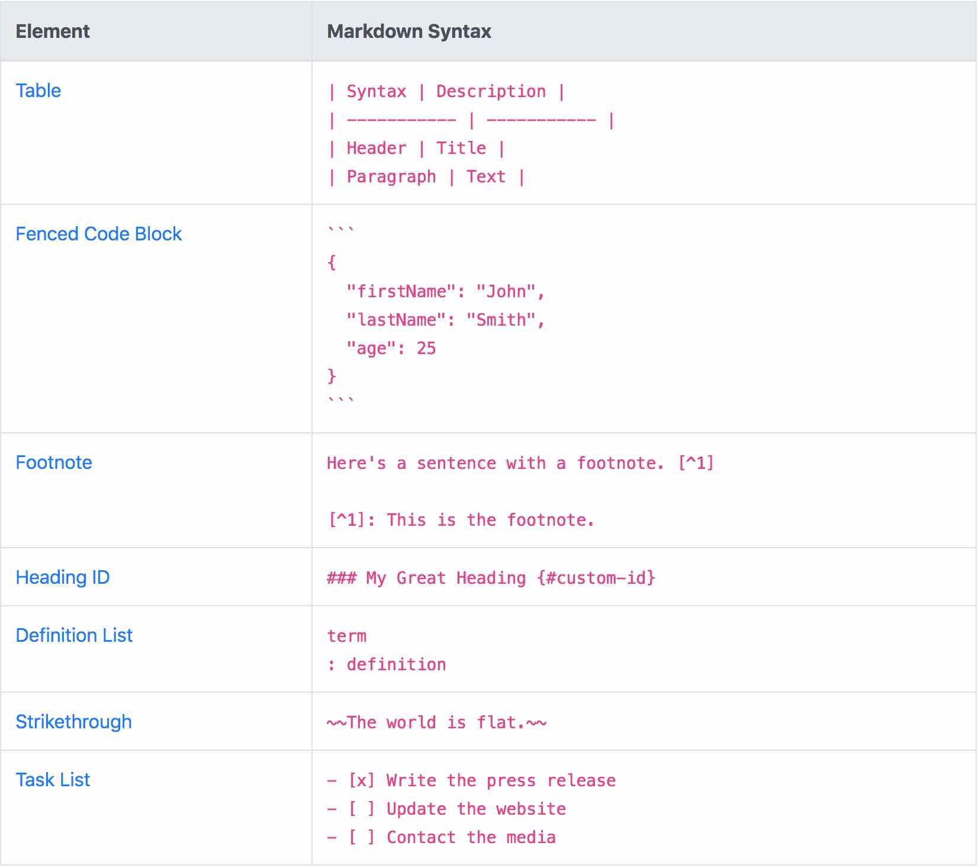
Task: Open the Table link
Action: 38,91
